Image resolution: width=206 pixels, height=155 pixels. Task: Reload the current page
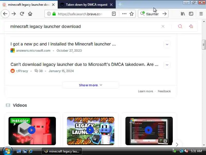click(x=22, y=14)
